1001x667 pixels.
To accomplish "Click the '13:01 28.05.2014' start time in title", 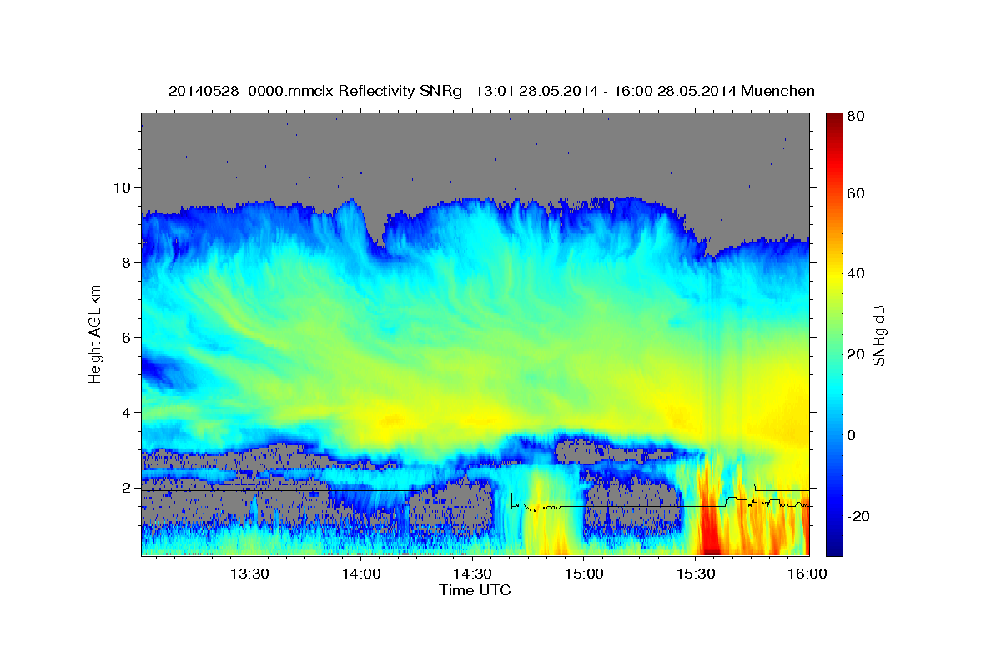I will (x=536, y=91).
